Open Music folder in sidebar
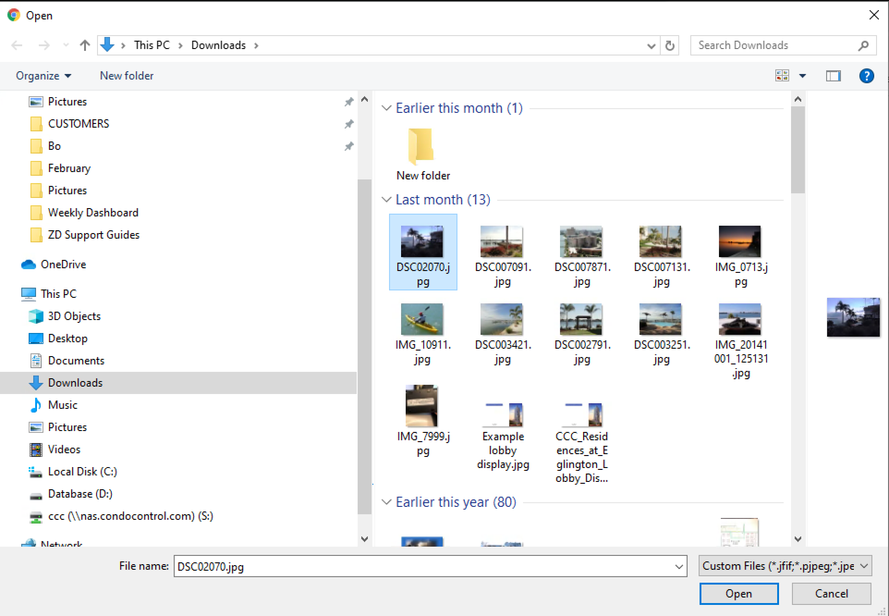Viewport: 889px width, 616px height. coord(62,405)
